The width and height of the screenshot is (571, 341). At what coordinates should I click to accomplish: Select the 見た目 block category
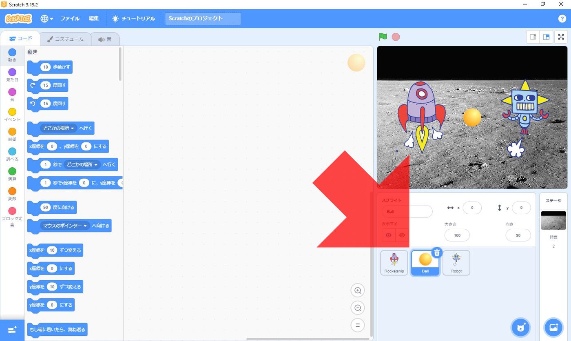point(12,75)
